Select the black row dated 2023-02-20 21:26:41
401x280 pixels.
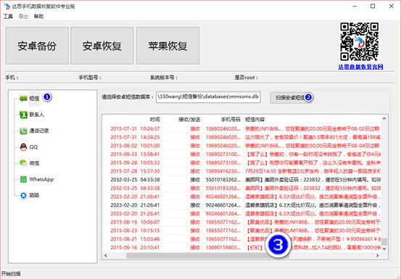[x=242, y=205]
